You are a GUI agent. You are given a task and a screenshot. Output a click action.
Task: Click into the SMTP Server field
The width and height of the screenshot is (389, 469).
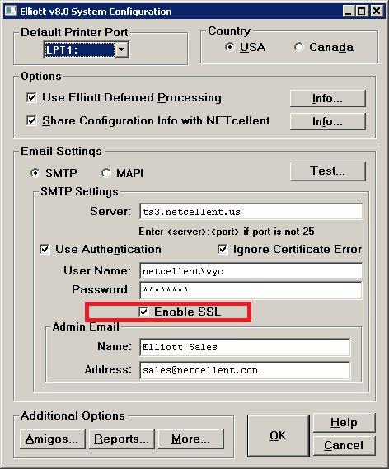click(251, 212)
